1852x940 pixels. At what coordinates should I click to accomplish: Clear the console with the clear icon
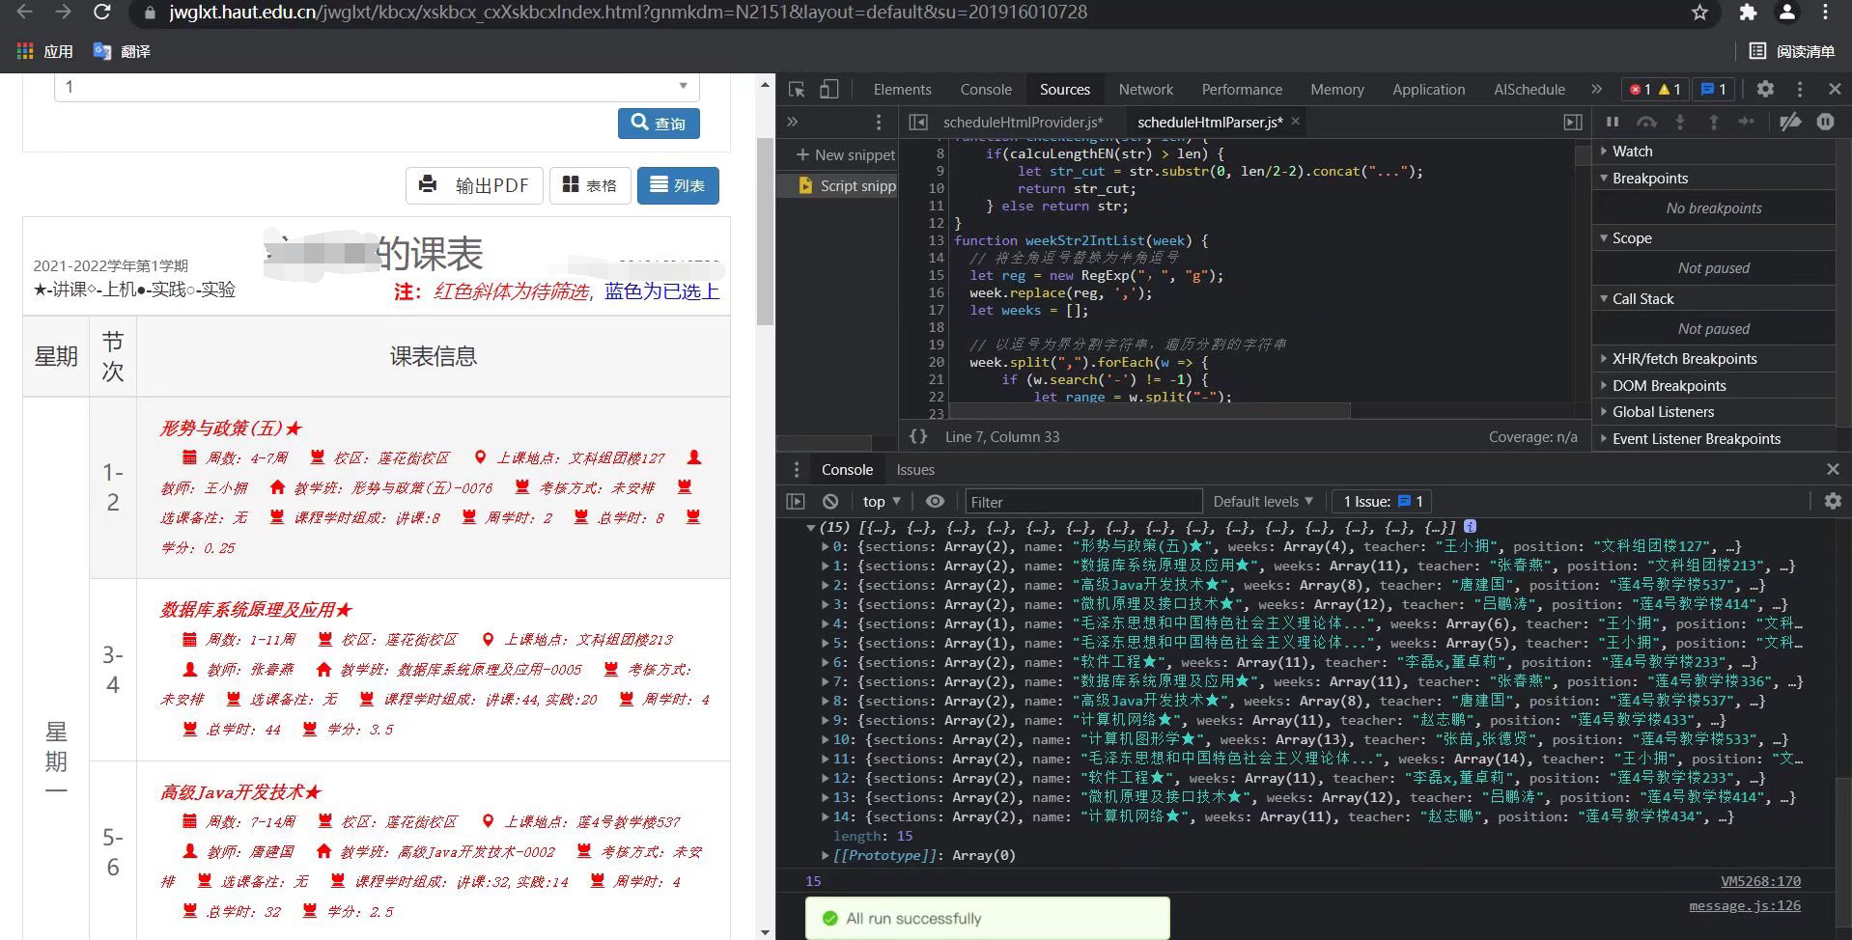pyautogui.click(x=830, y=502)
